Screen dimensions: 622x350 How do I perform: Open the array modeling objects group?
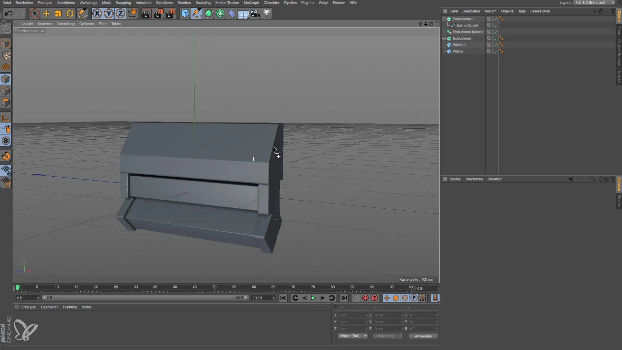220,13
